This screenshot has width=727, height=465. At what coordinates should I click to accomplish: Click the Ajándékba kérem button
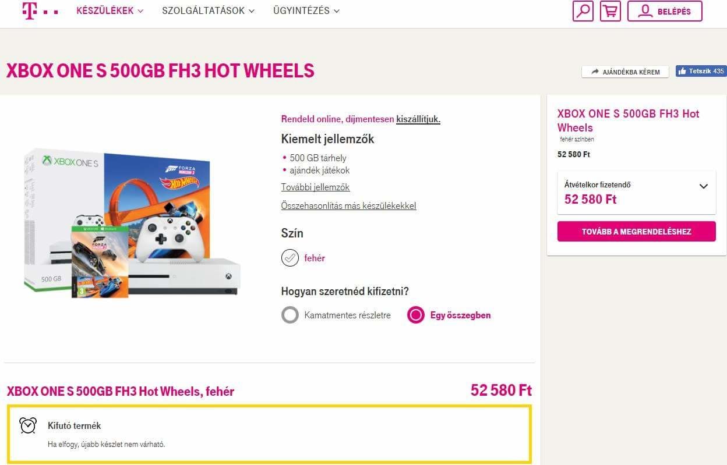tap(625, 72)
